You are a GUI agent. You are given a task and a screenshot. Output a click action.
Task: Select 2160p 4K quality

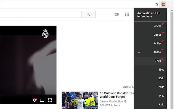point(150,35)
